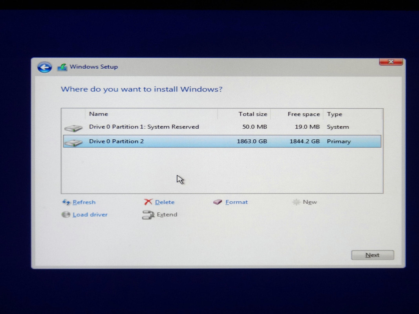The height and width of the screenshot is (314, 419).
Task: Click the Refresh arrows icon
Action: [66, 202]
